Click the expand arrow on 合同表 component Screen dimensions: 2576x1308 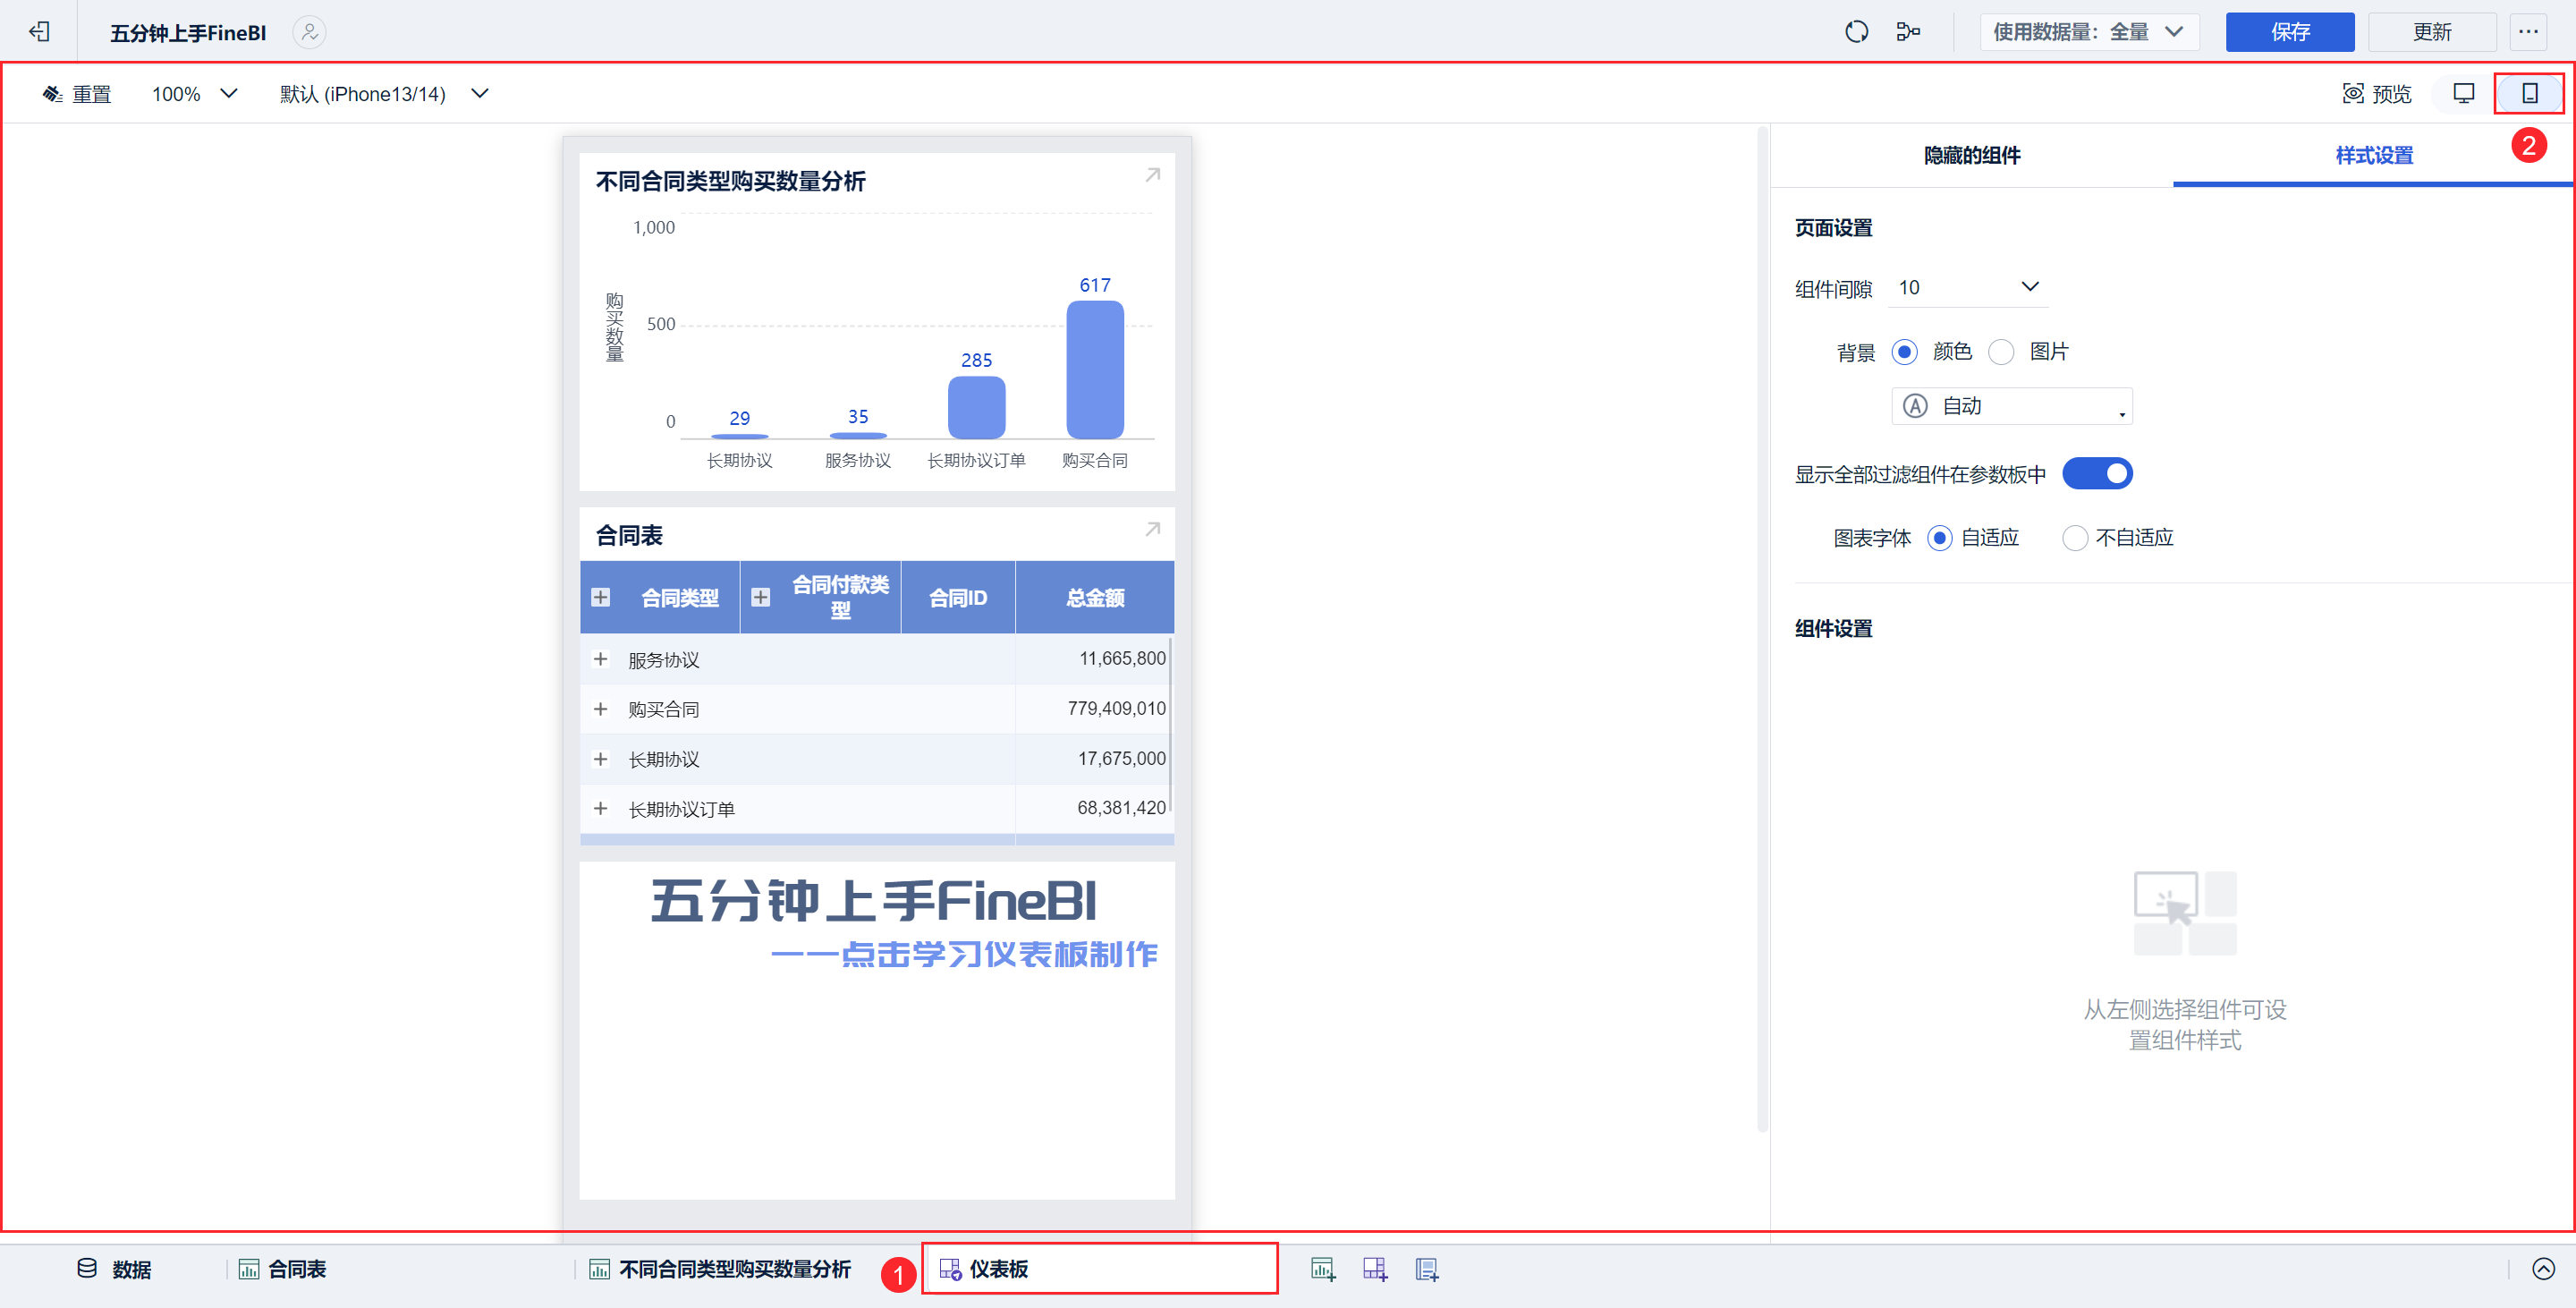1152,529
